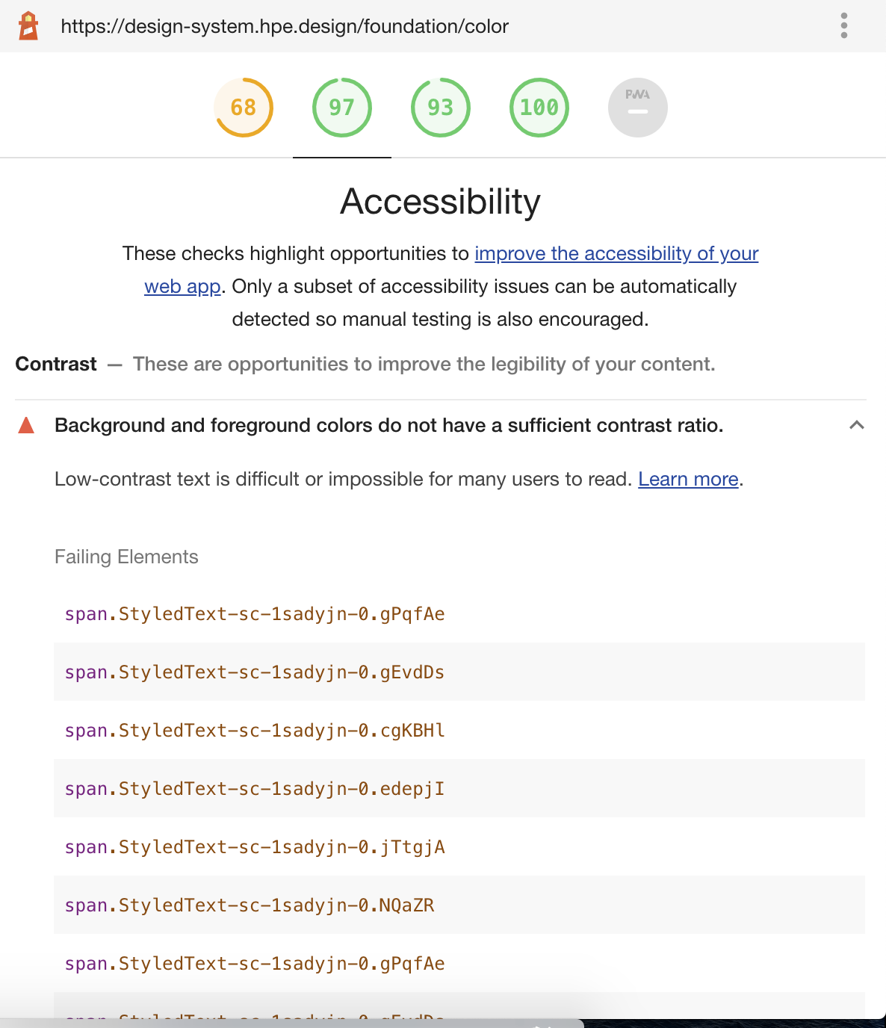
Task: Select the failing element ending in jTtgjA
Action: [254, 846]
